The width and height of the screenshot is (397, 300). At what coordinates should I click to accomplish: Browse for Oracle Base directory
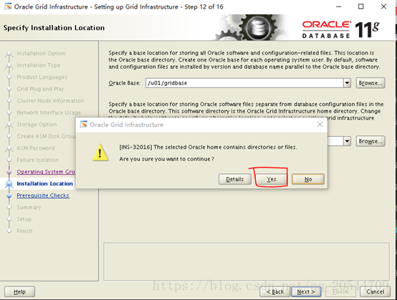[370, 83]
